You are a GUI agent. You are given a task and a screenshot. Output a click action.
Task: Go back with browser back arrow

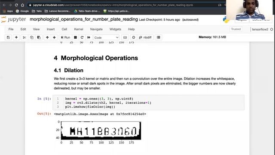[4, 5]
